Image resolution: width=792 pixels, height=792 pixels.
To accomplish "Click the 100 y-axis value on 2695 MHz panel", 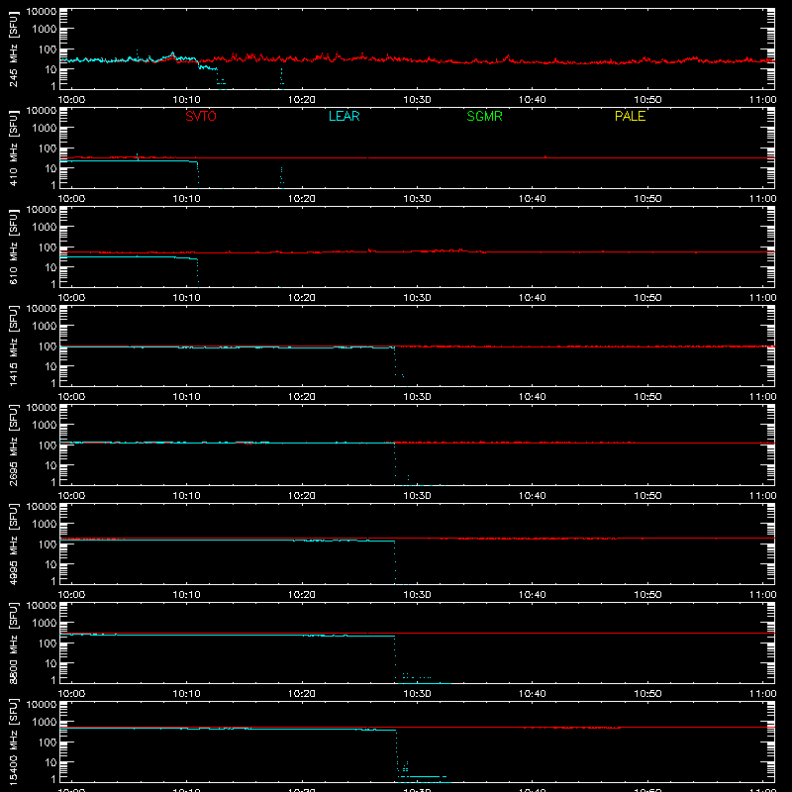I will pos(48,445).
